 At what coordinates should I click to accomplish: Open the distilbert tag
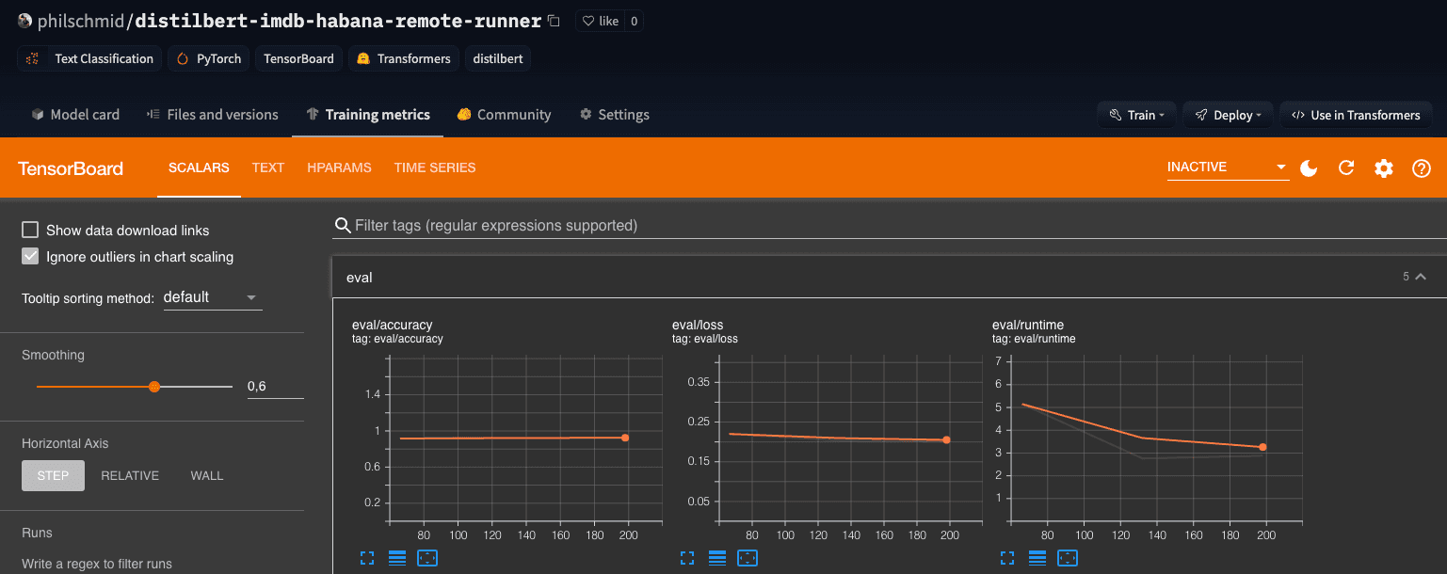(x=498, y=58)
